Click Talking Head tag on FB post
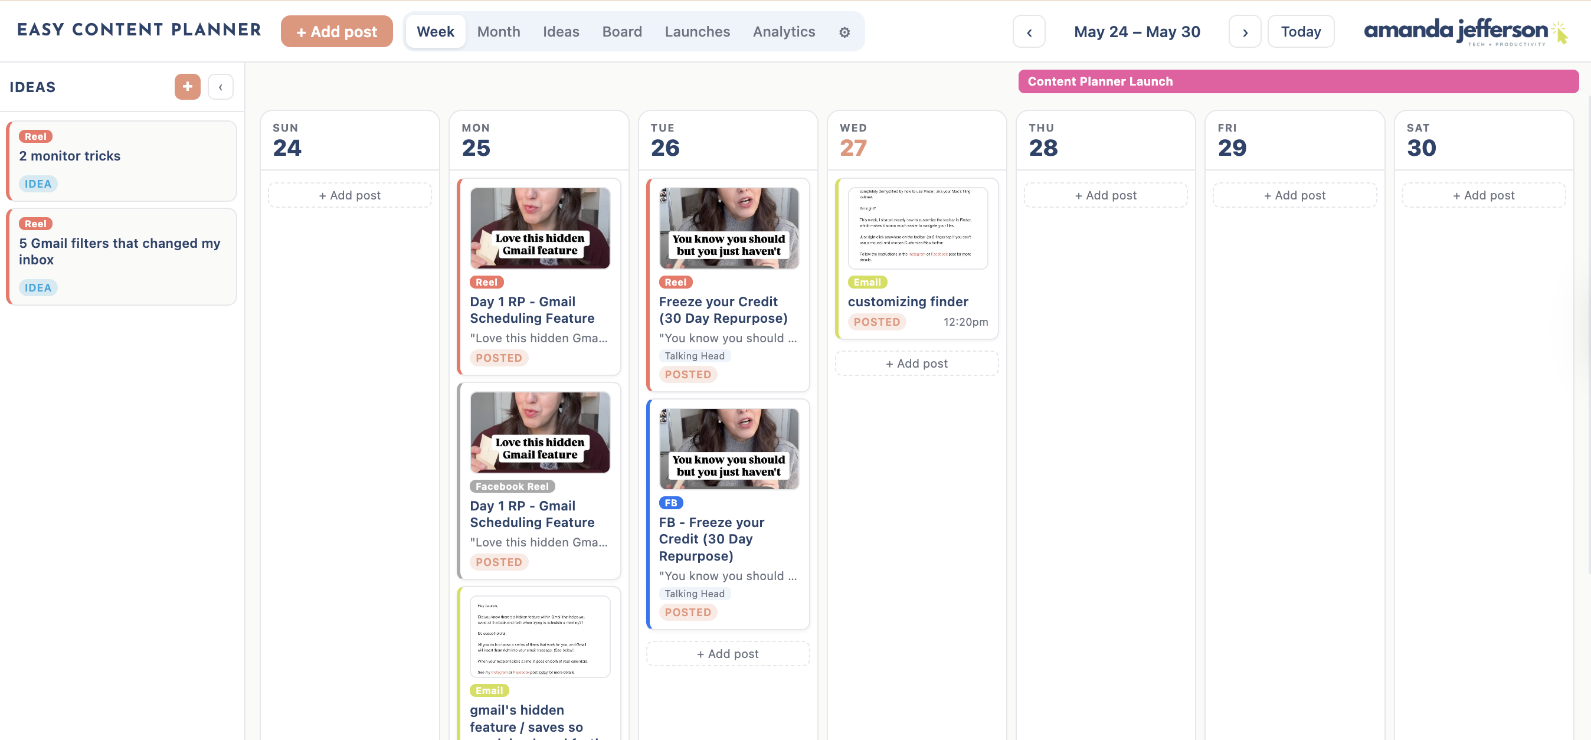This screenshot has width=1591, height=740. [694, 594]
